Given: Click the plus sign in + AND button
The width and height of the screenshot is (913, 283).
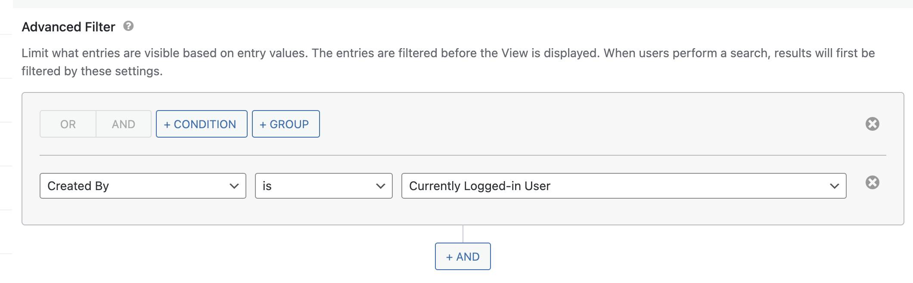Looking at the screenshot, I should [449, 257].
